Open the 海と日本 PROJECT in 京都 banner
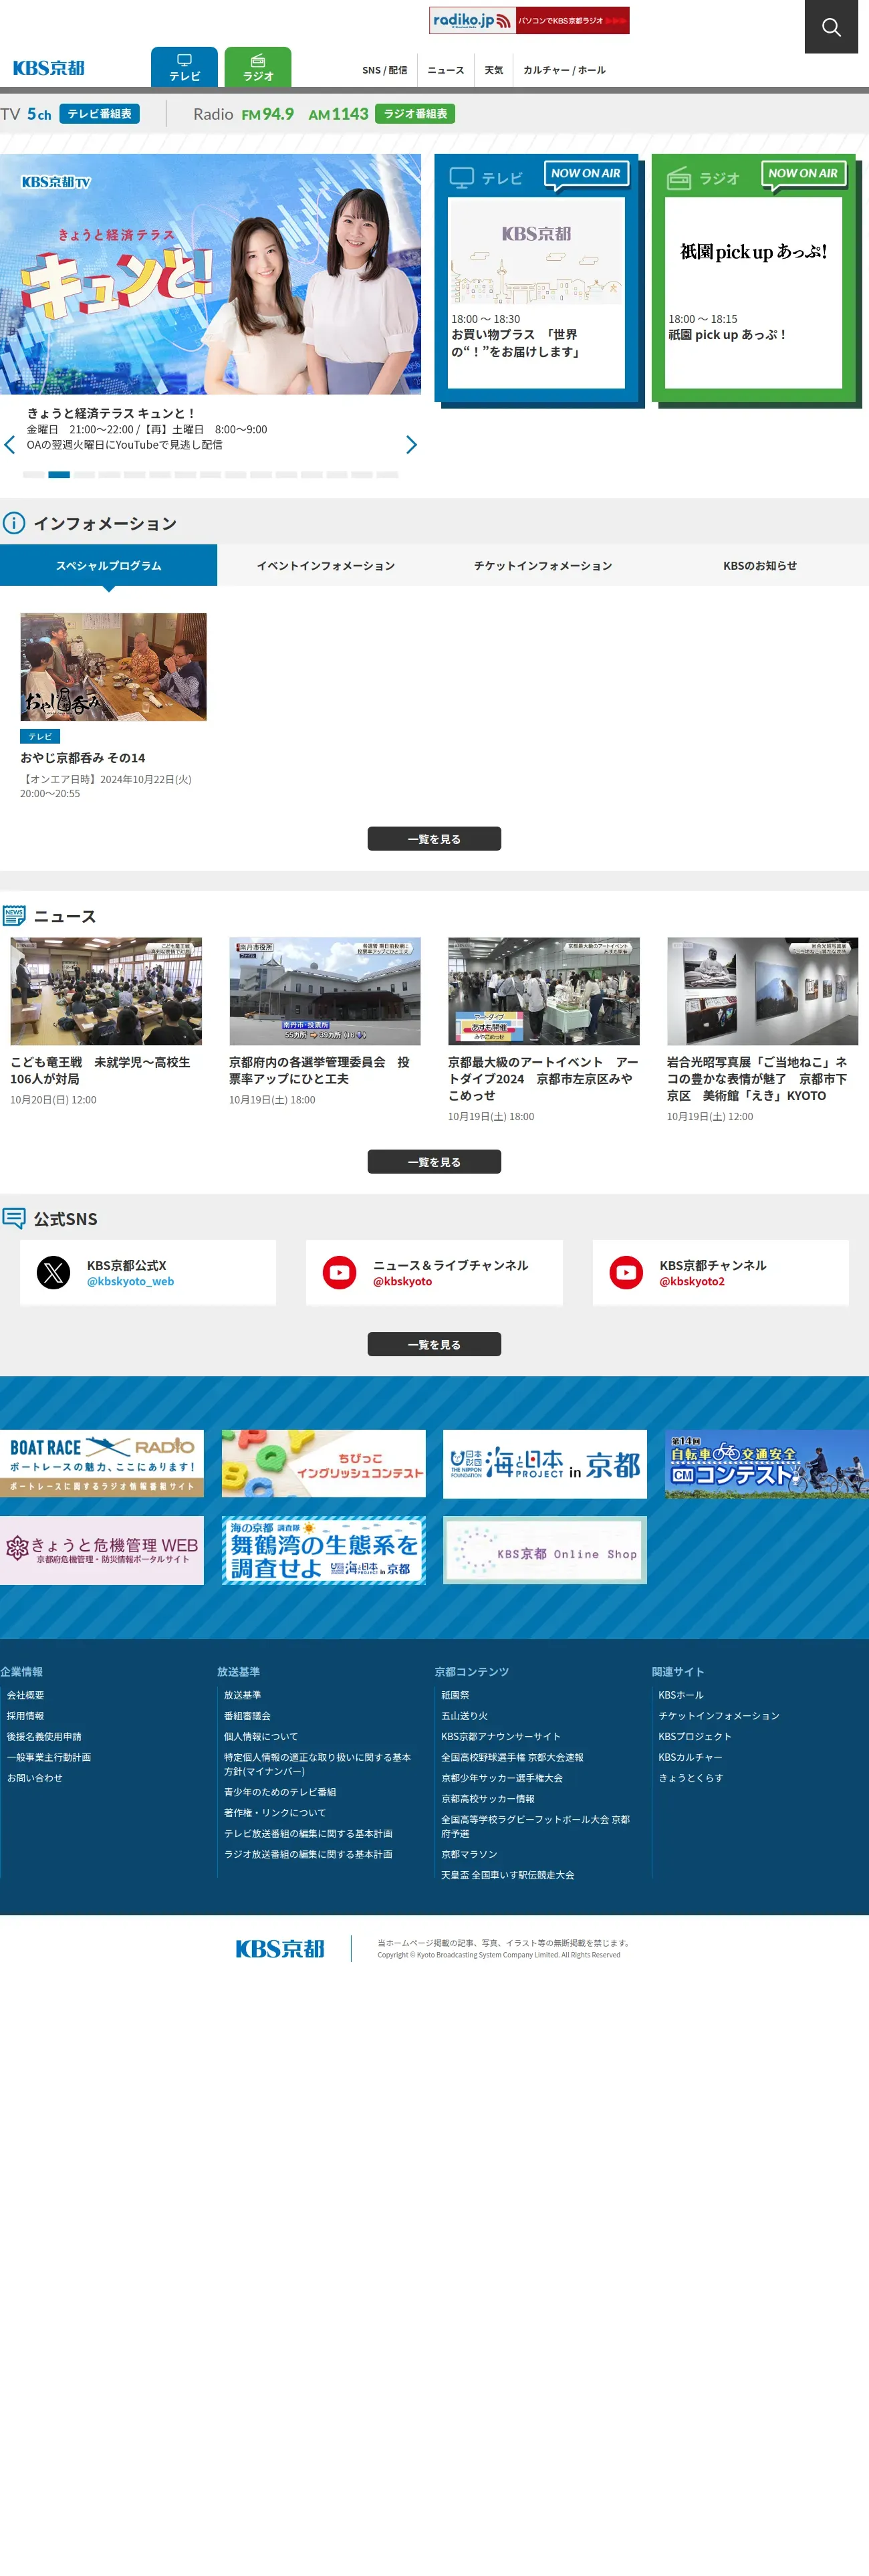Image resolution: width=869 pixels, height=2576 pixels. [x=545, y=1464]
